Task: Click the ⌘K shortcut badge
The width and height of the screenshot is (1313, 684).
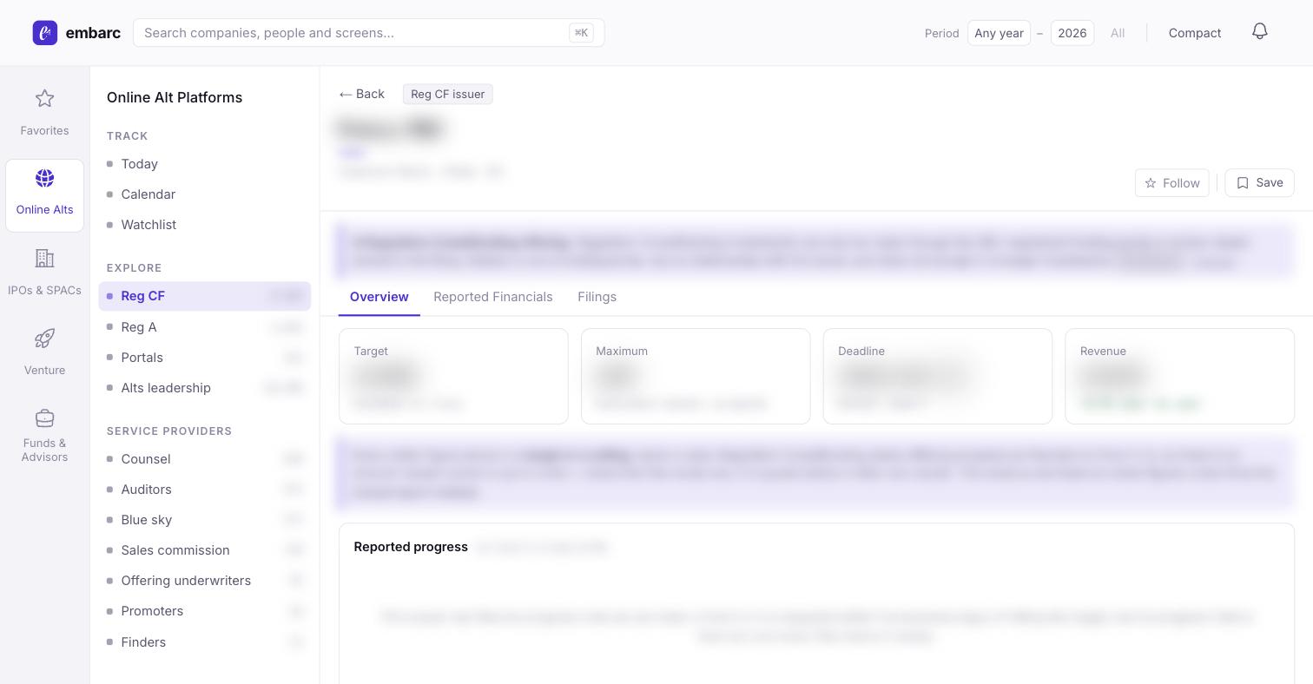Action: tap(581, 33)
